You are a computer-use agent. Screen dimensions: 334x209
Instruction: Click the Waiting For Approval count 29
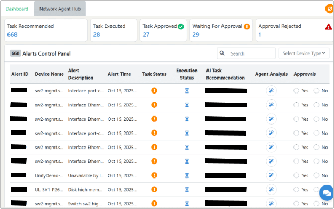tap(196, 35)
